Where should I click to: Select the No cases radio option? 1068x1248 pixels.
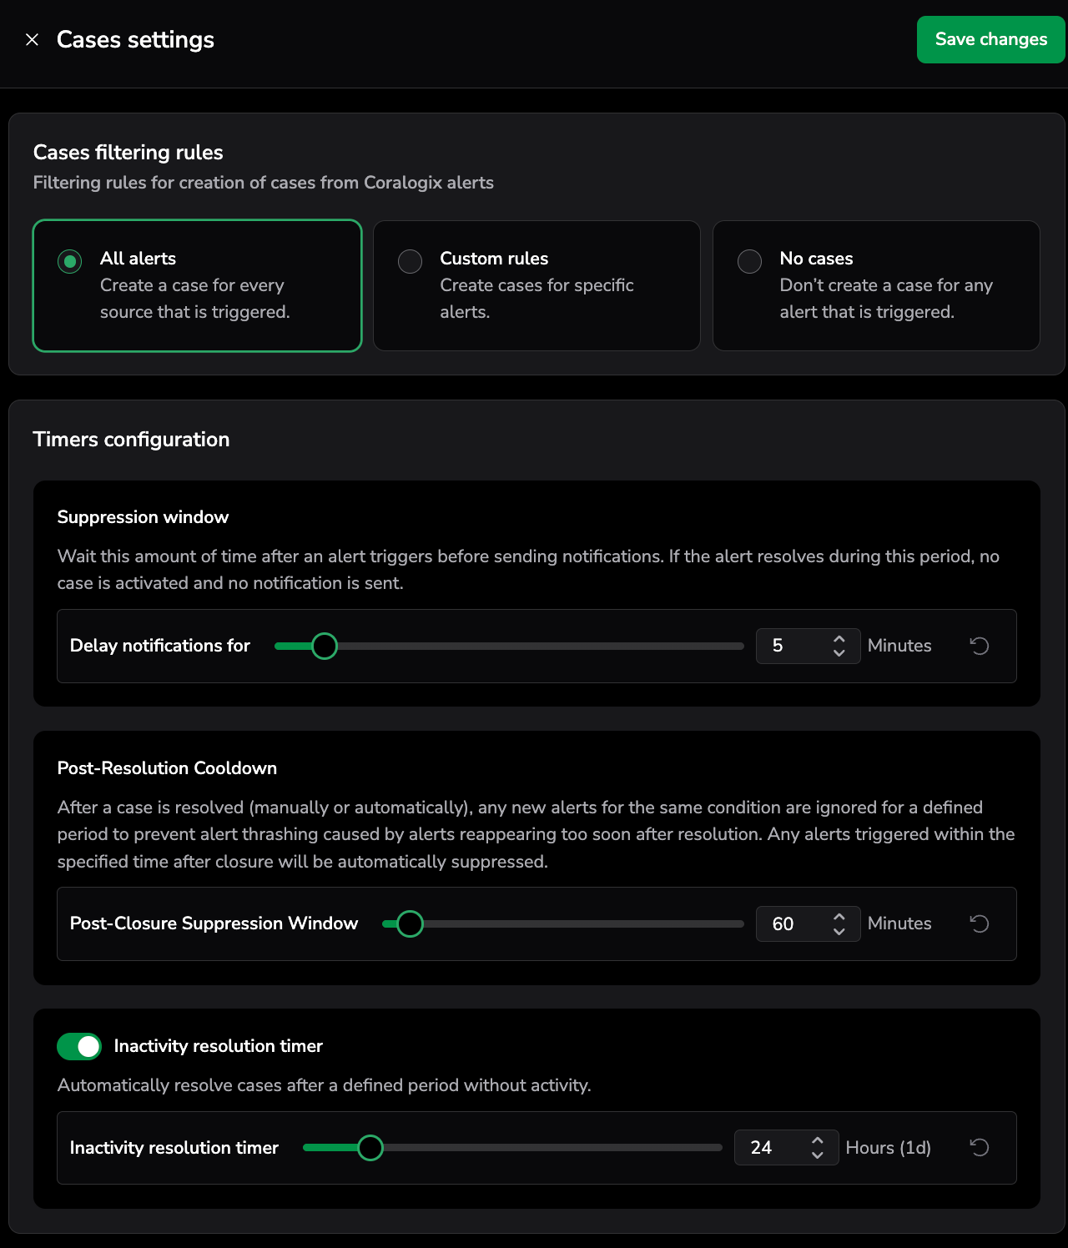point(749,261)
